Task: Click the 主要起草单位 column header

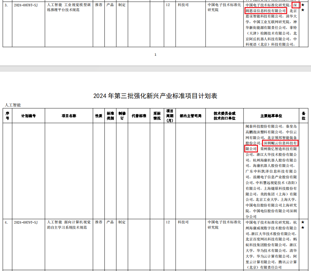Action: [271, 116]
